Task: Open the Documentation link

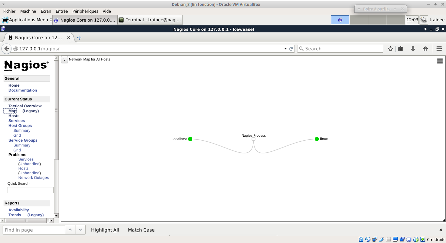Action: click(23, 90)
